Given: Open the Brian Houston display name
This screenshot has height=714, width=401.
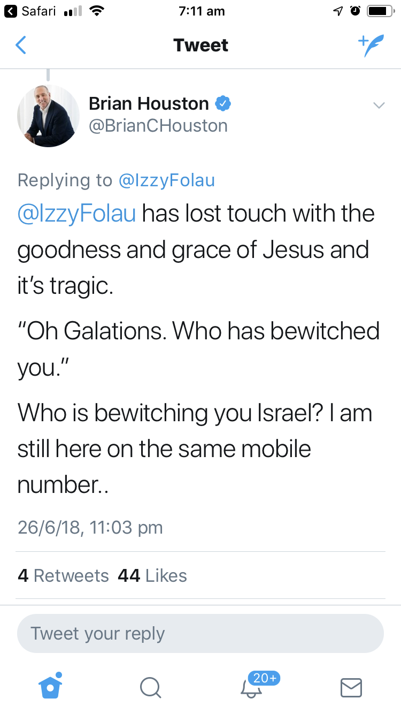Looking at the screenshot, I should tap(149, 104).
